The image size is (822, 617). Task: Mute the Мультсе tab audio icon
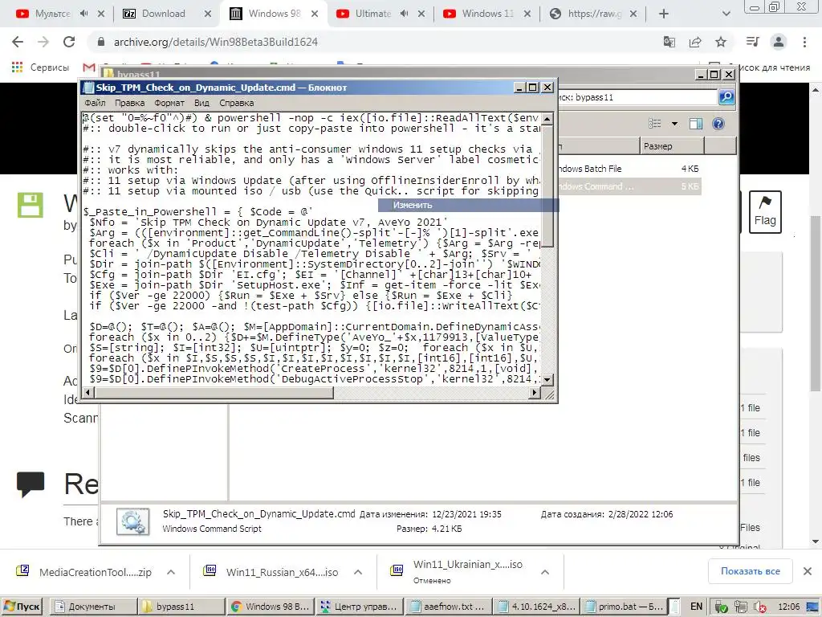pyautogui.click(x=83, y=14)
